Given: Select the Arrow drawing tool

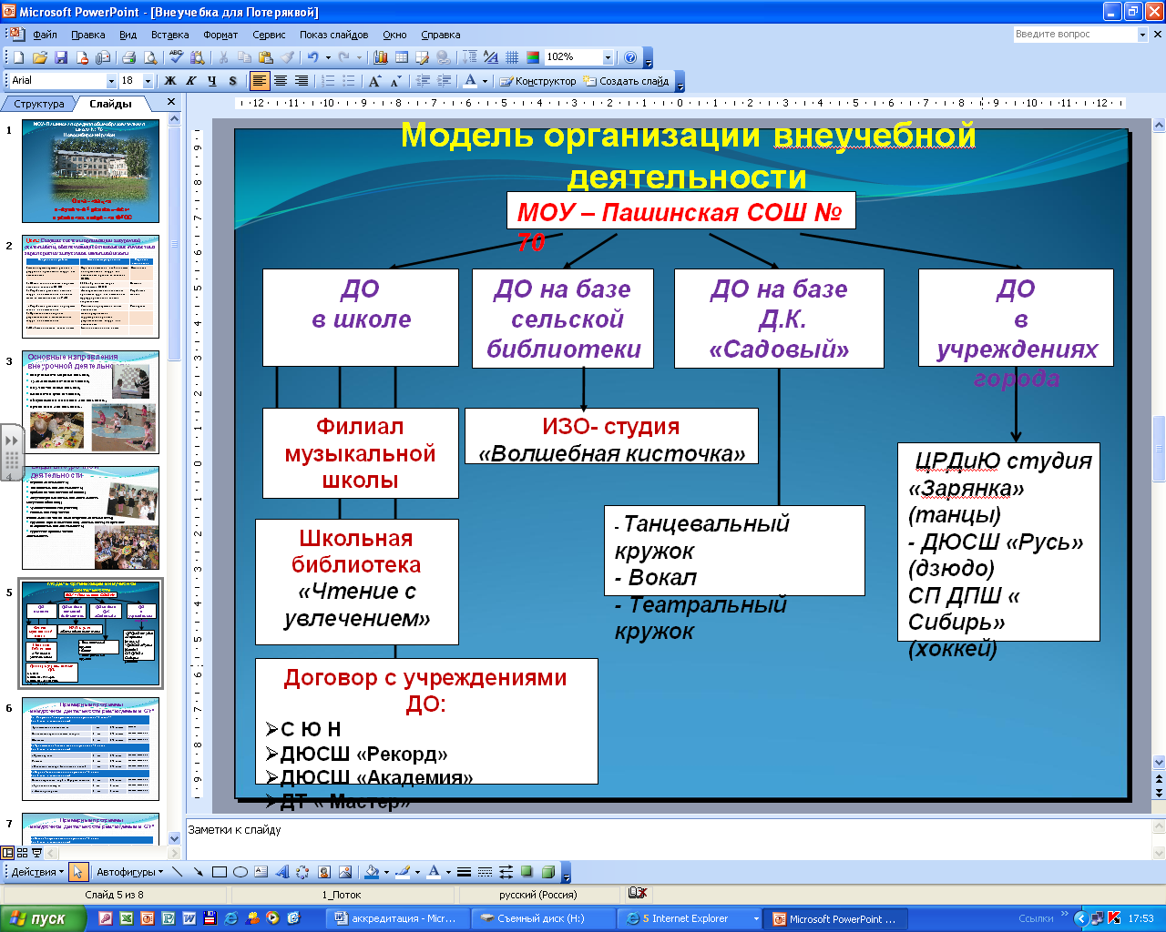Looking at the screenshot, I should 198,872.
